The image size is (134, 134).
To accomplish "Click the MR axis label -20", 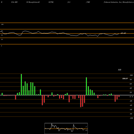I will coord(131,101).
